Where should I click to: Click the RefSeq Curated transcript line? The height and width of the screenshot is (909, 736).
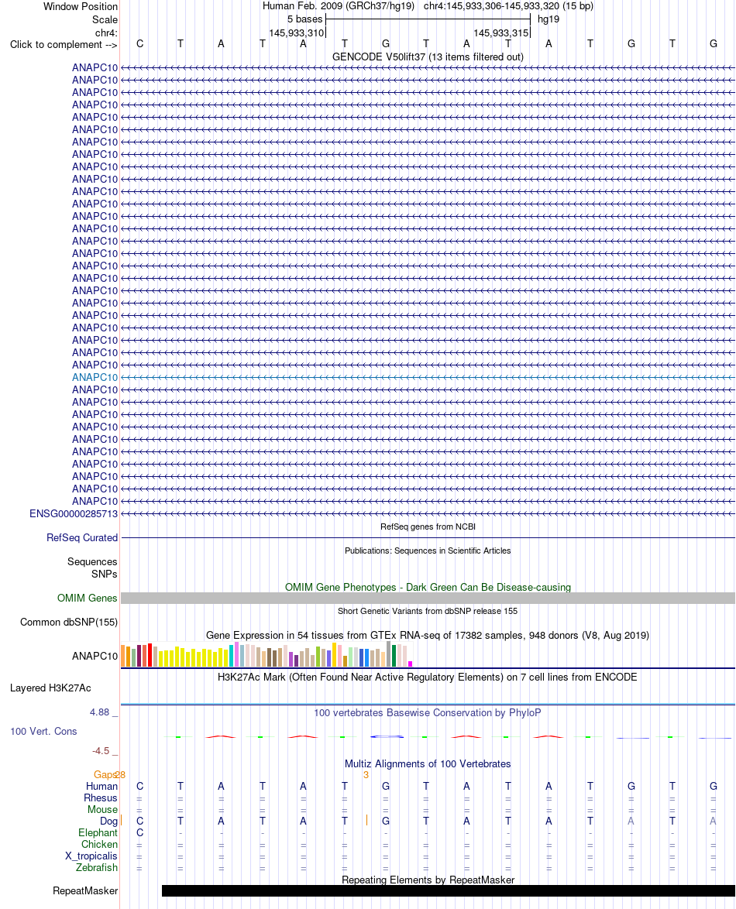coord(428,538)
